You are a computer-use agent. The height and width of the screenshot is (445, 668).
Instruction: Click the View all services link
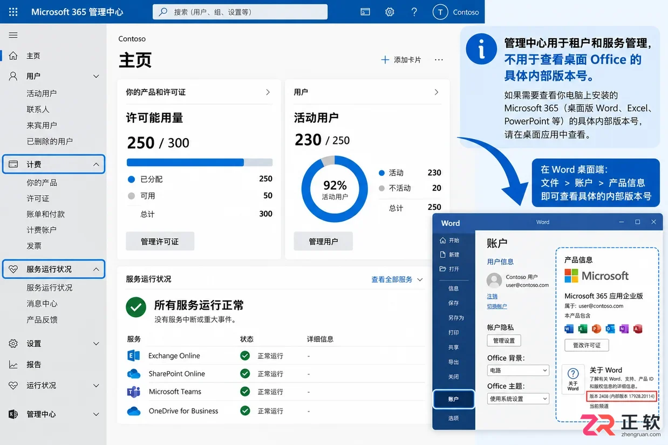(397, 279)
